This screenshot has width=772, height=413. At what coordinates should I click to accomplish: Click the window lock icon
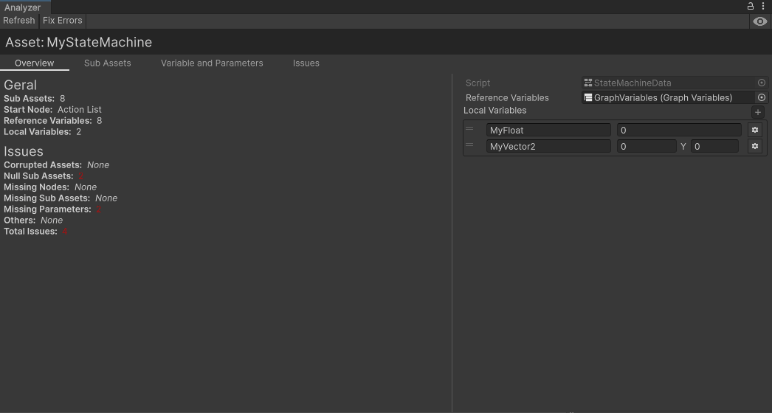coord(751,6)
